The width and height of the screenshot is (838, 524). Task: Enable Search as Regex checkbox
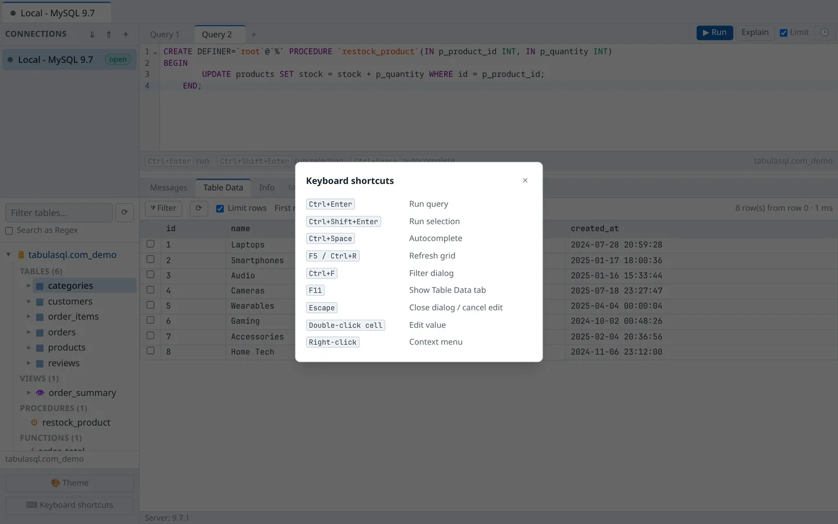coord(9,231)
